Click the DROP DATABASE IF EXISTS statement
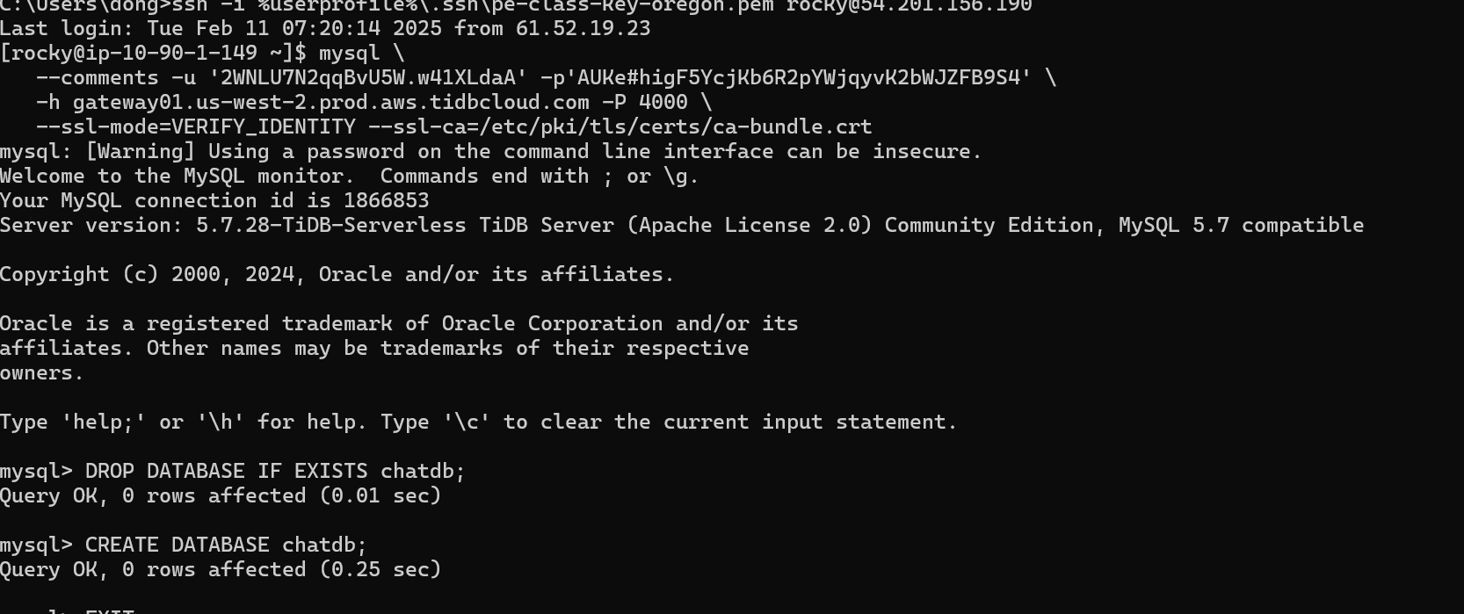Image resolution: width=1464 pixels, height=614 pixels. (274, 471)
